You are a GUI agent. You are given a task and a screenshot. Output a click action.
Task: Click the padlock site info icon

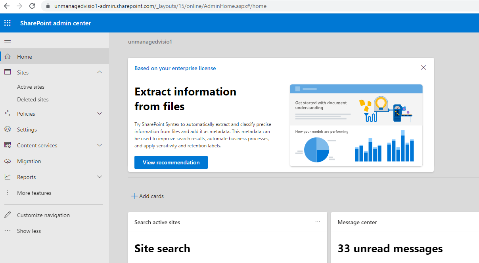(48, 6)
